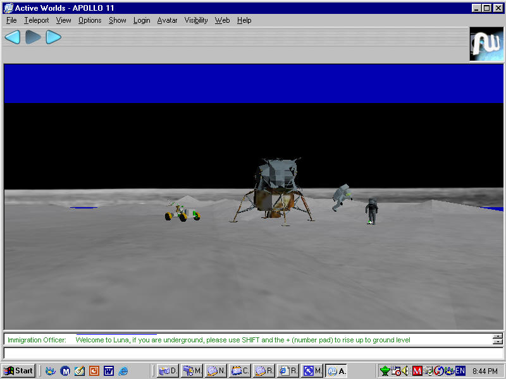Open the Login menu
This screenshot has width=506, height=379.
coord(142,20)
